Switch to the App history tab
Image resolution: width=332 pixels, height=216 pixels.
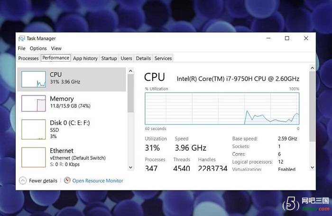[x=85, y=58]
